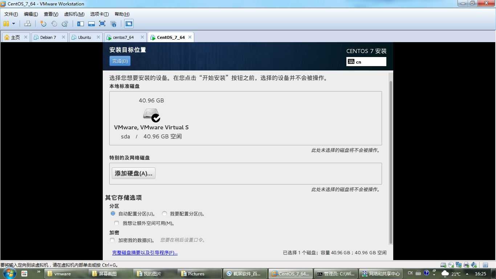Close the Debian 7 tab
Viewport: 496px width, 279px height.
(x=64, y=37)
